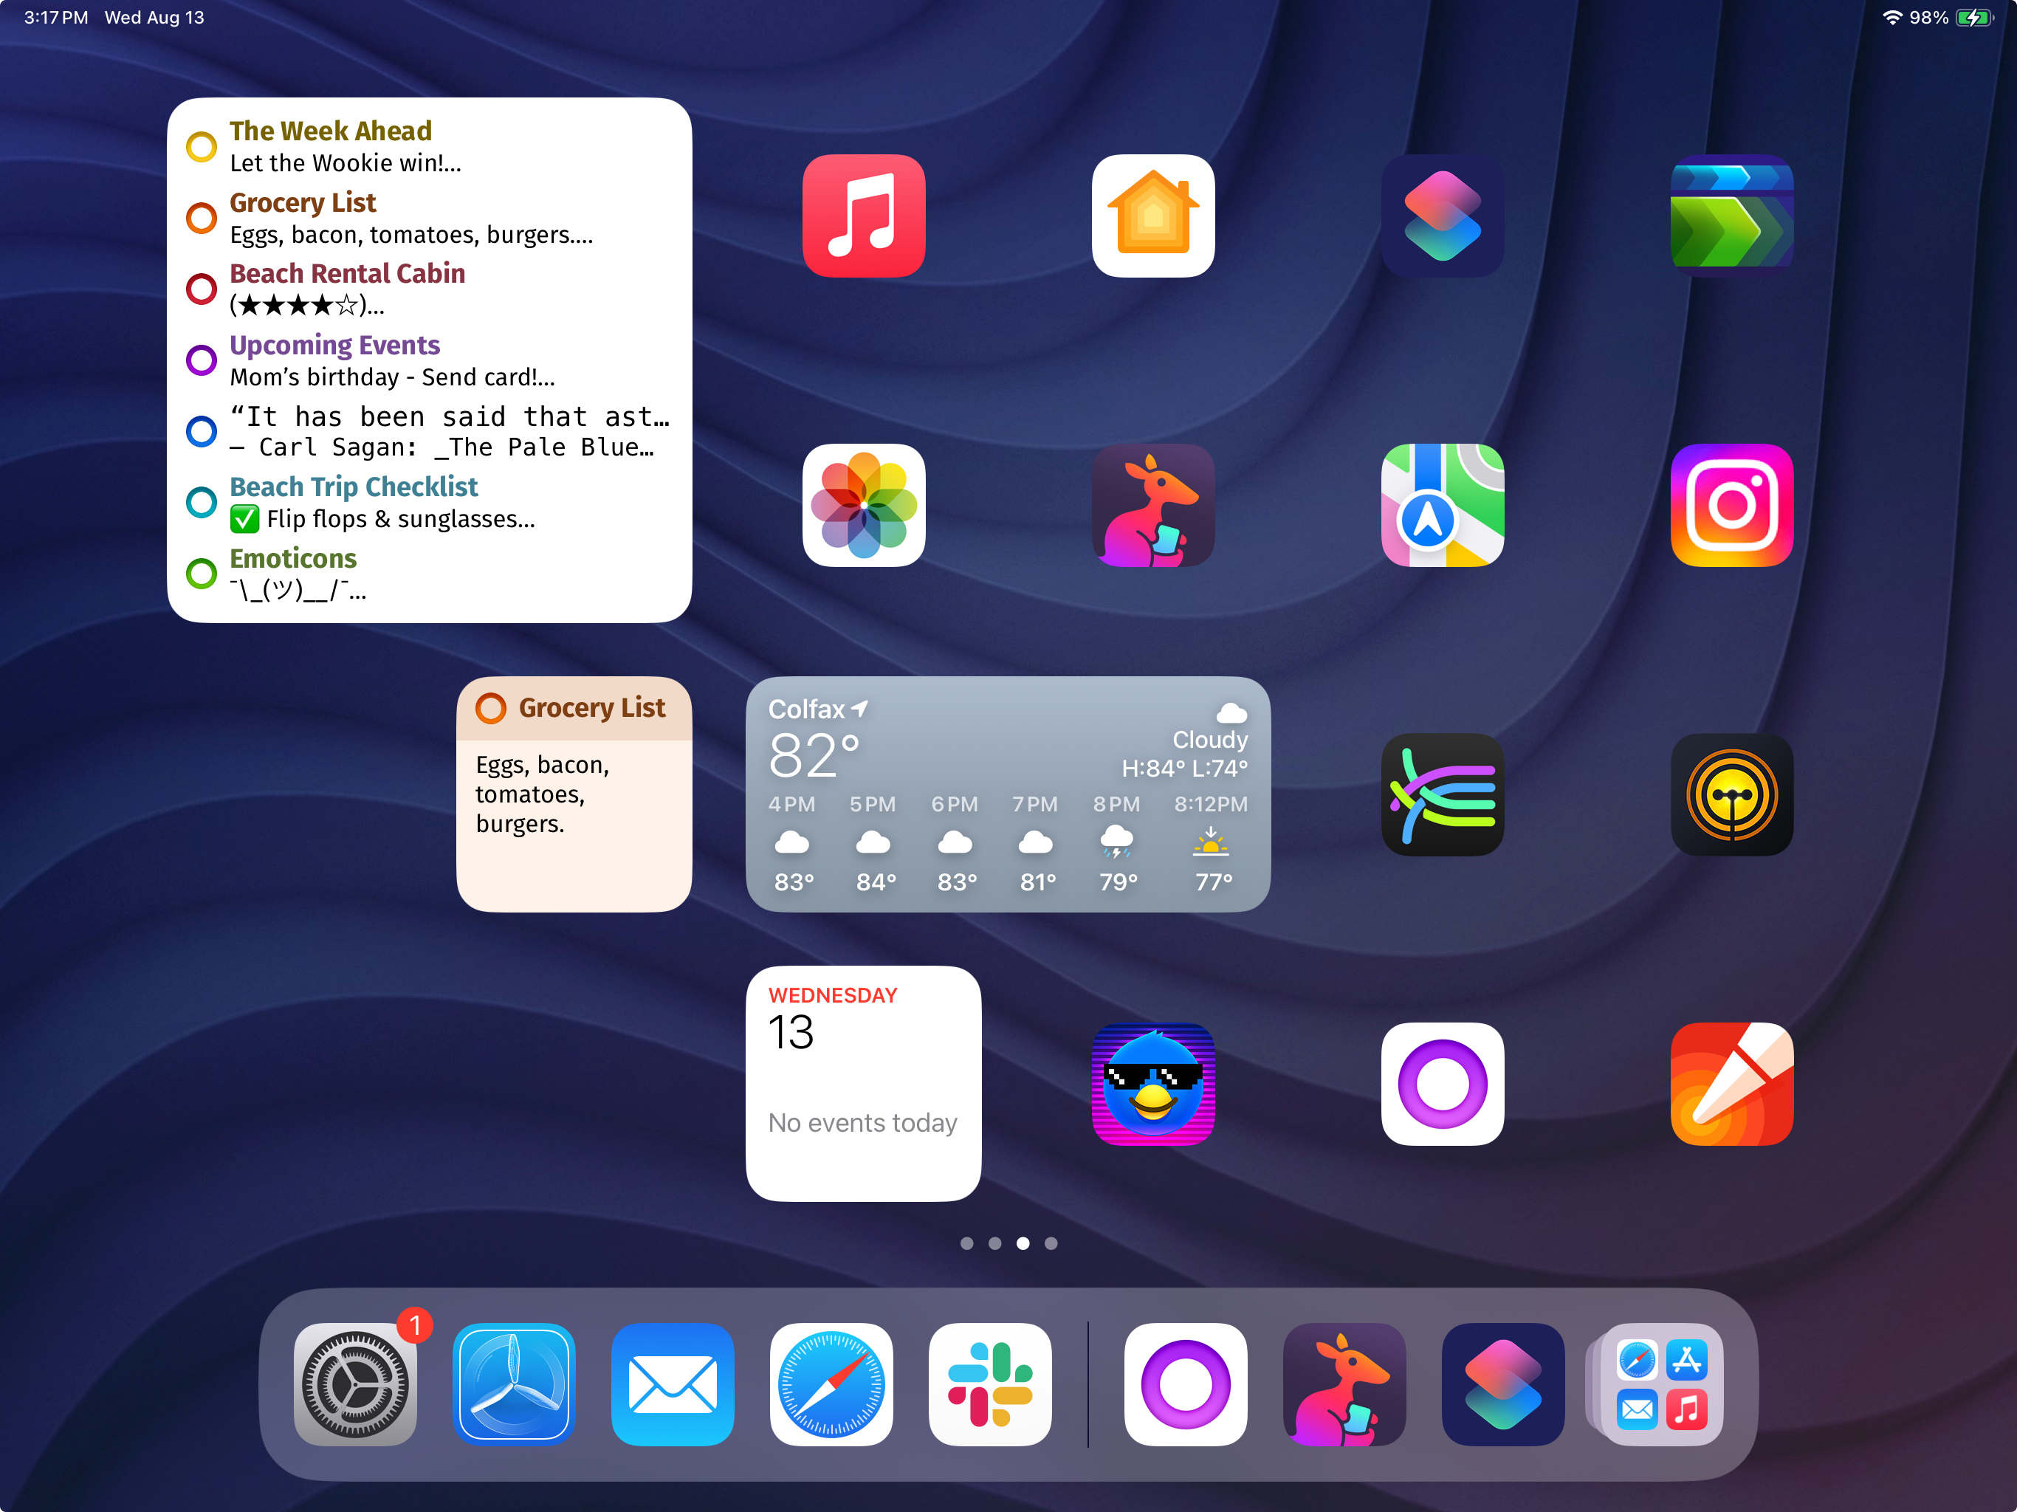Tap the 82° current temperature
Viewport: 2017px width, 1512px height.
coord(814,755)
